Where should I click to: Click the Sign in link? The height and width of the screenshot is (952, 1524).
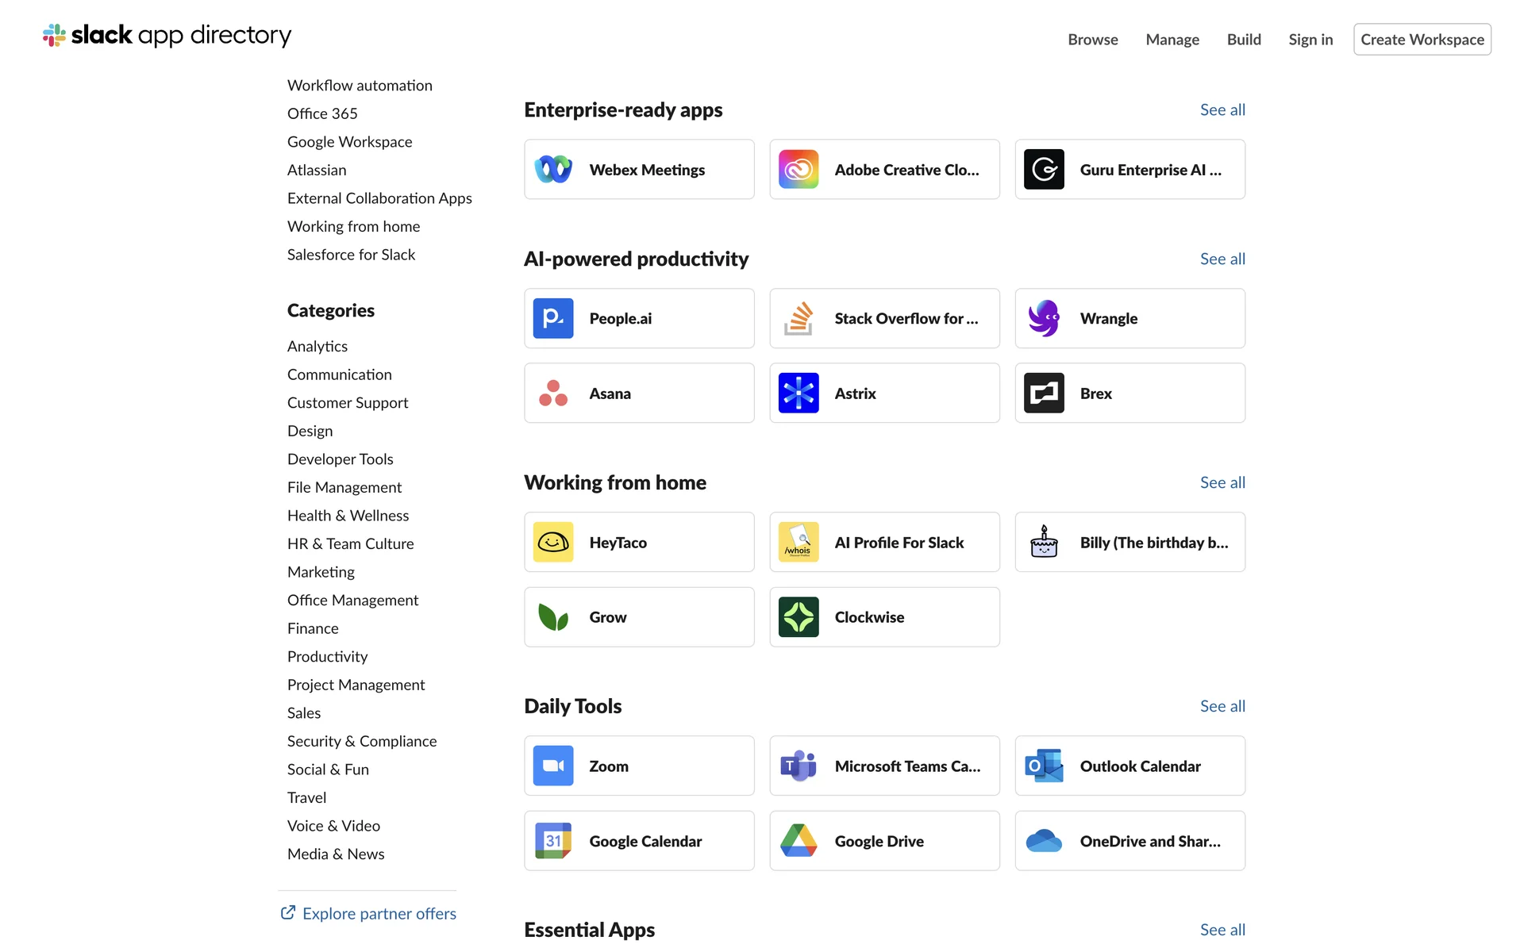[x=1310, y=40]
